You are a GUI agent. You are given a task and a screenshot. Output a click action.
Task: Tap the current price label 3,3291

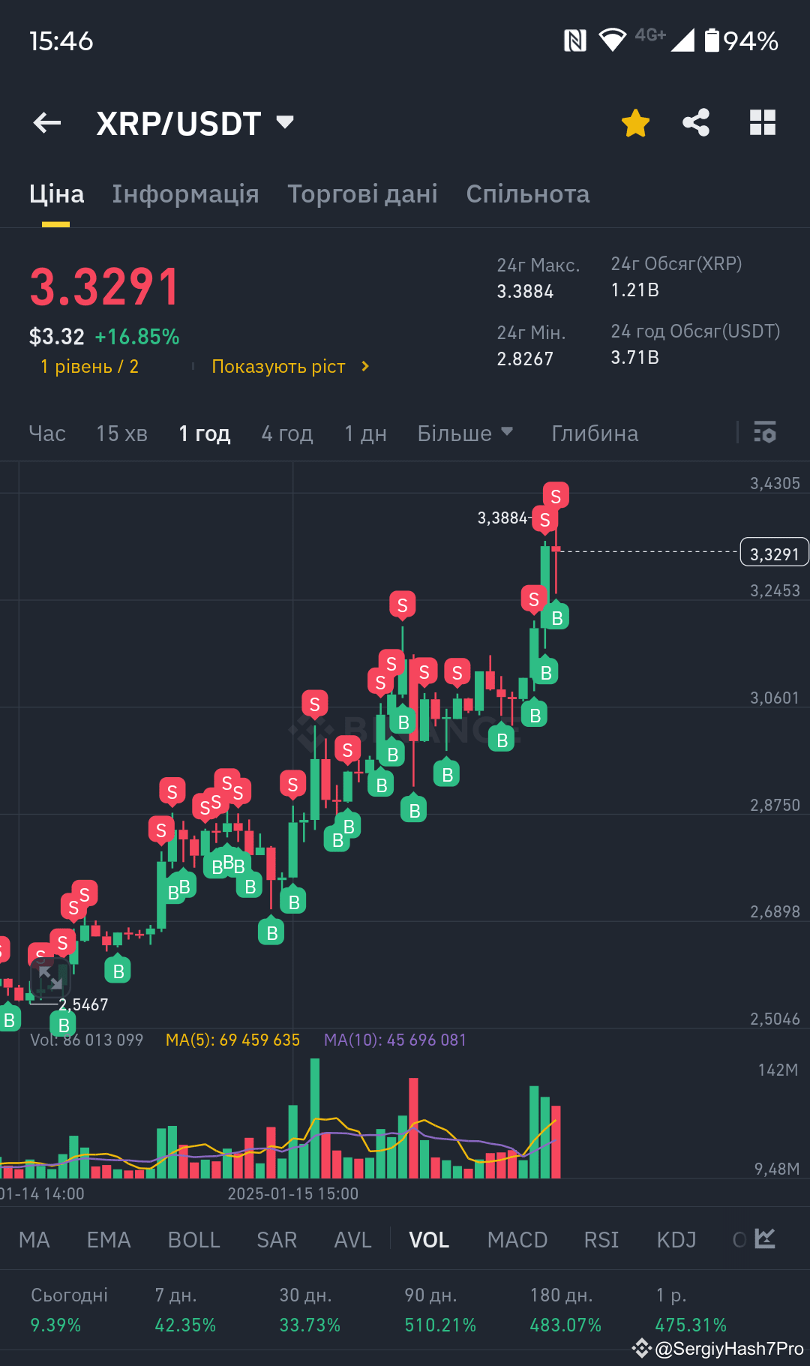pyautogui.click(x=774, y=554)
